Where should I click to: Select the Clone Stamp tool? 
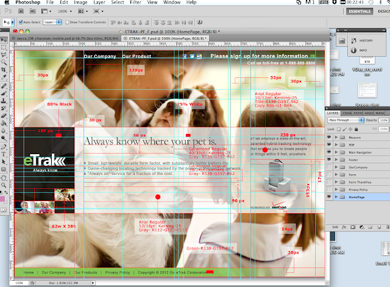(x=4, y=101)
